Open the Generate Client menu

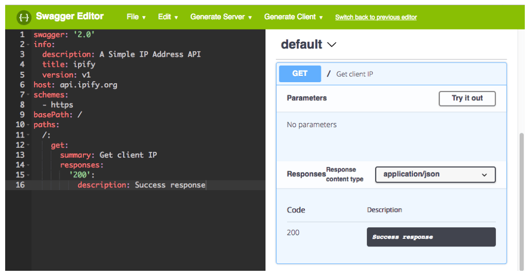(293, 17)
